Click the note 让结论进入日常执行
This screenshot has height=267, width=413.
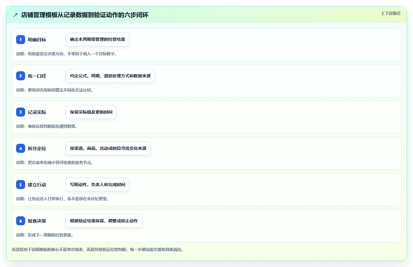[45, 199]
